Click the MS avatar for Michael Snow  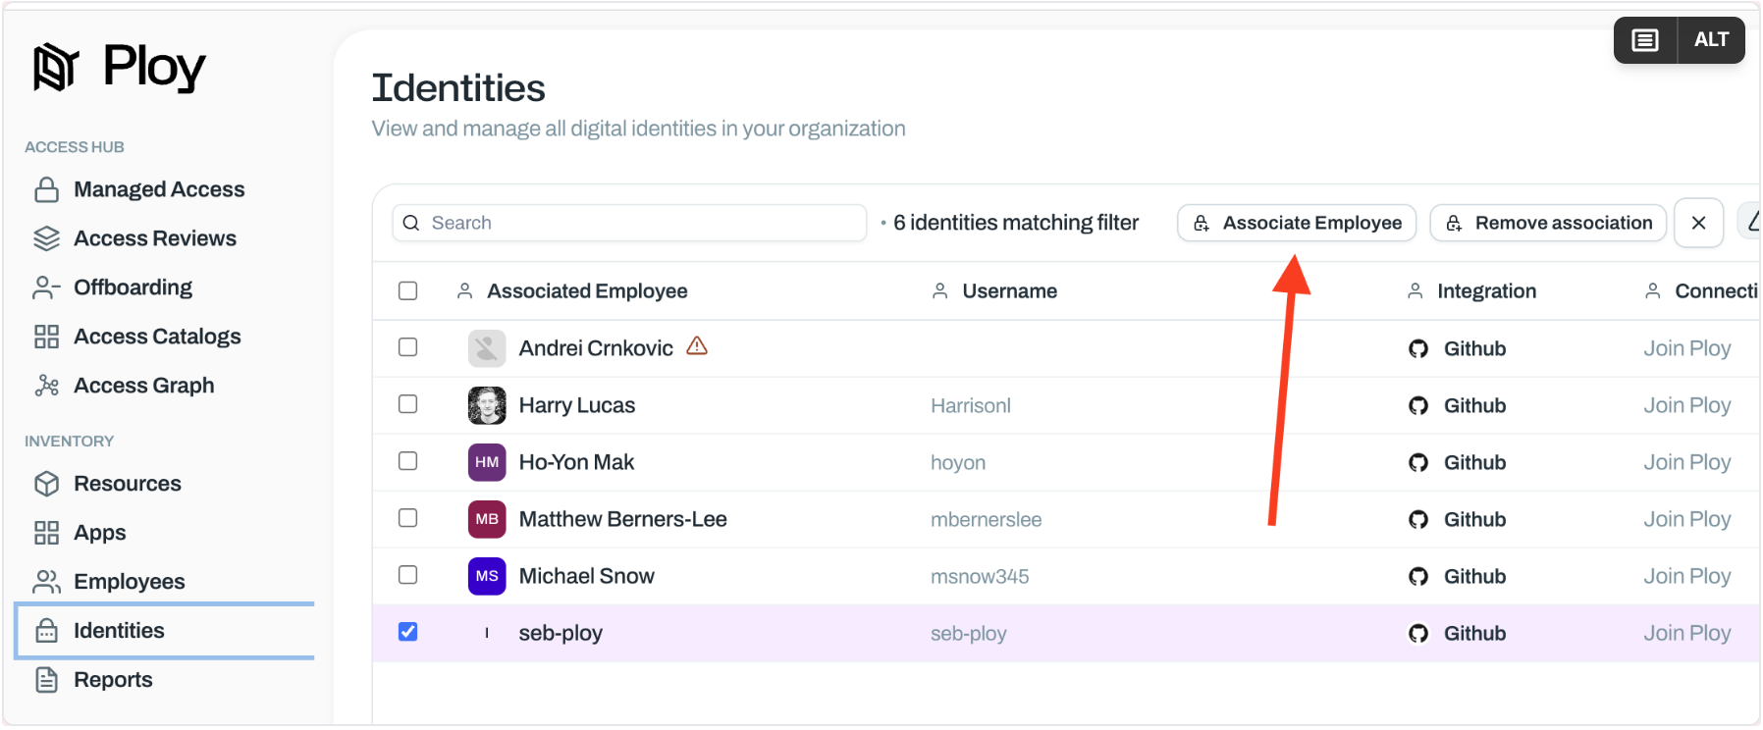[x=487, y=576]
